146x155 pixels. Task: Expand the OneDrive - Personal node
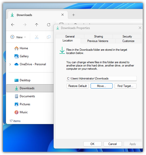coord(10,64)
